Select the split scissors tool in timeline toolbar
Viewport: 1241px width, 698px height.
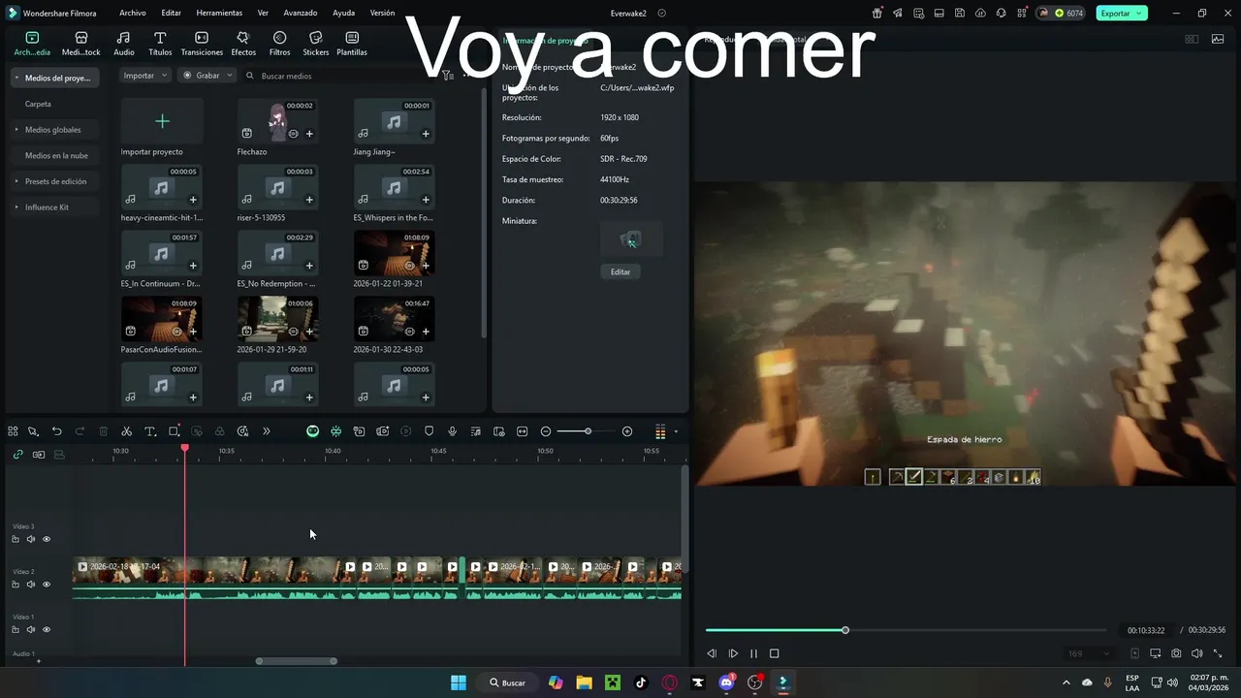[126, 431]
